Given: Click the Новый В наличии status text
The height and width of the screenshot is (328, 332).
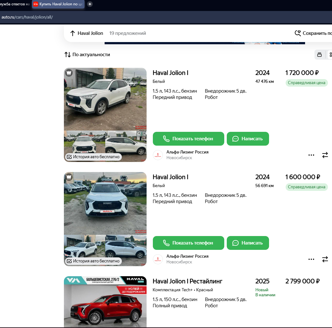Looking at the screenshot, I should pyautogui.click(x=265, y=292).
